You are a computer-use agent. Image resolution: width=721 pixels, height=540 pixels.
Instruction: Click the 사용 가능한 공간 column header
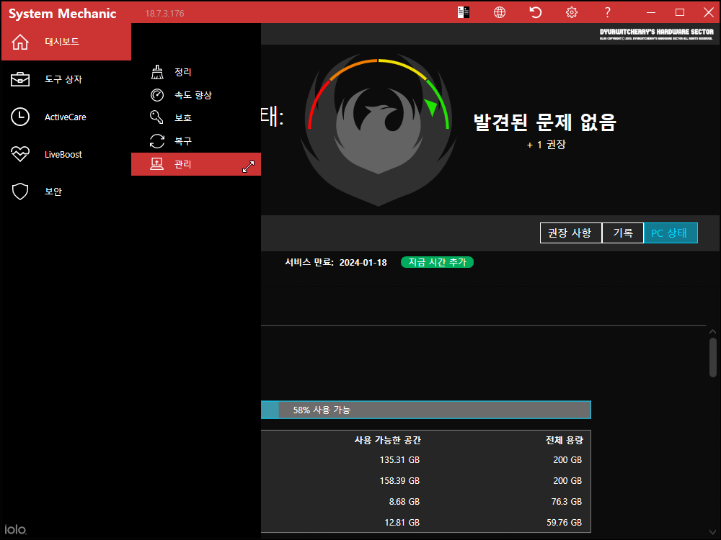[388, 441]
